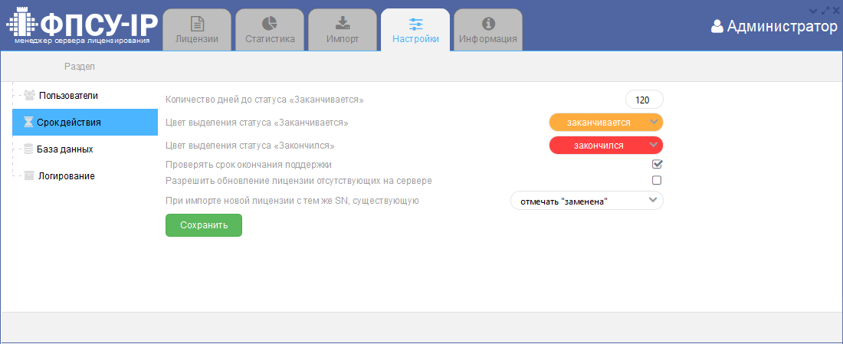Screen dimensions: 843x344
Task: Go to the Импорт tab
Action: coord(343,30)
